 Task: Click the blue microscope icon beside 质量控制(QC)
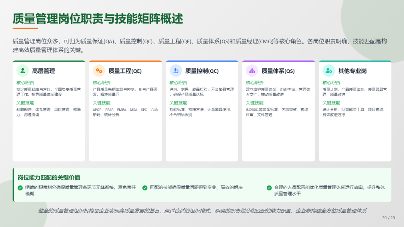[x=176, y=71]
